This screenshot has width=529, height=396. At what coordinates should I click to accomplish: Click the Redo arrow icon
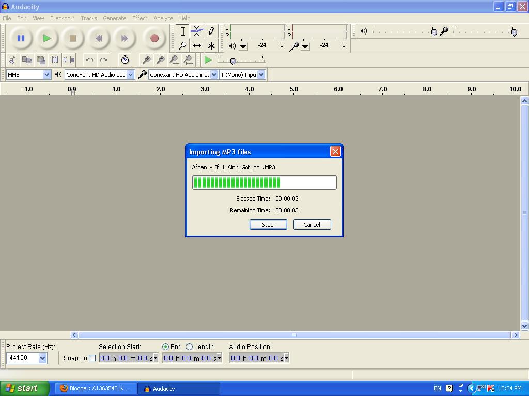(x=103, y=60)
